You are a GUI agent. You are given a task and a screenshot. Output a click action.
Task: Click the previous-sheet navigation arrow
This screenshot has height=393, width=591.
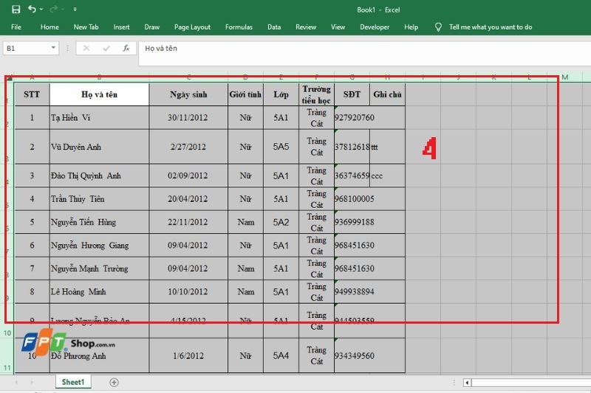pos(16,383)
